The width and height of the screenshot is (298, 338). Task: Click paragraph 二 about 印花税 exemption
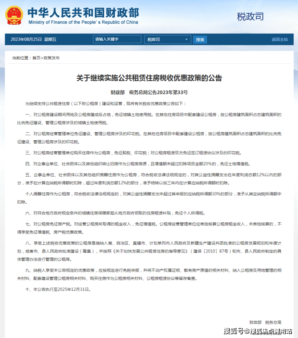point(149,138)
